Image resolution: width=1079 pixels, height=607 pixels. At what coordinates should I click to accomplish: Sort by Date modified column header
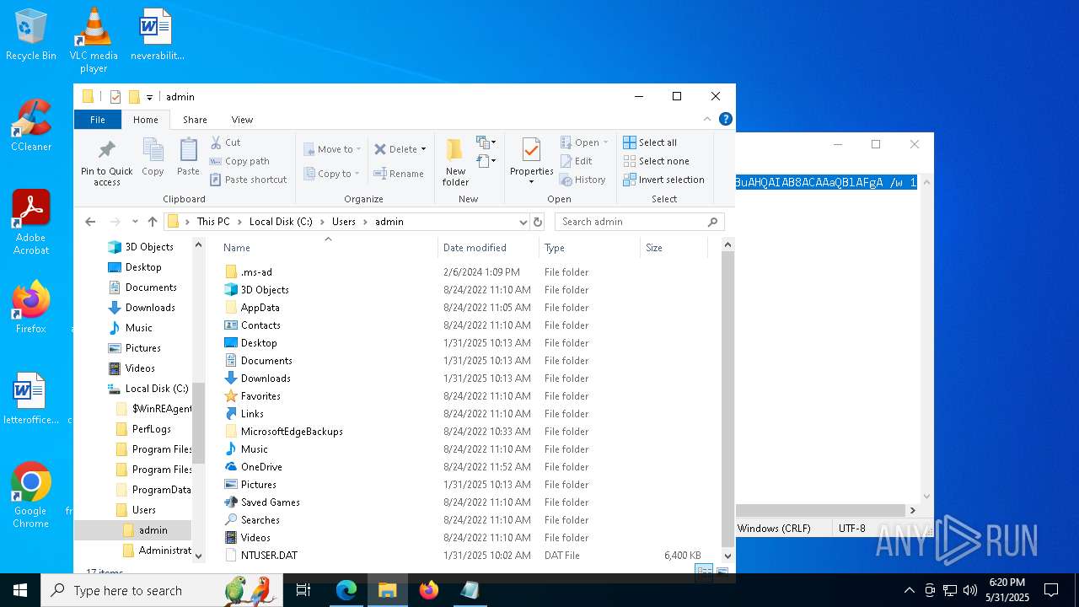pos(488,248)
